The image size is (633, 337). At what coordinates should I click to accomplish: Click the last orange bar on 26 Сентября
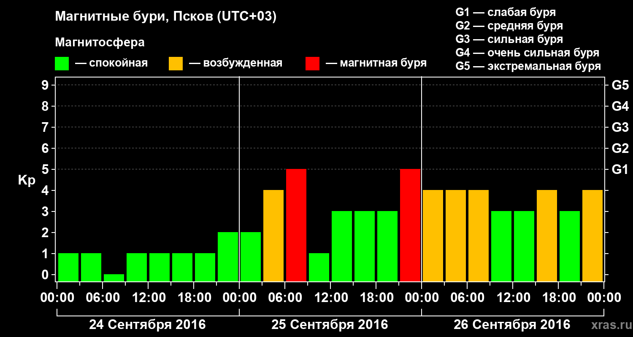[x=592, y=236]
